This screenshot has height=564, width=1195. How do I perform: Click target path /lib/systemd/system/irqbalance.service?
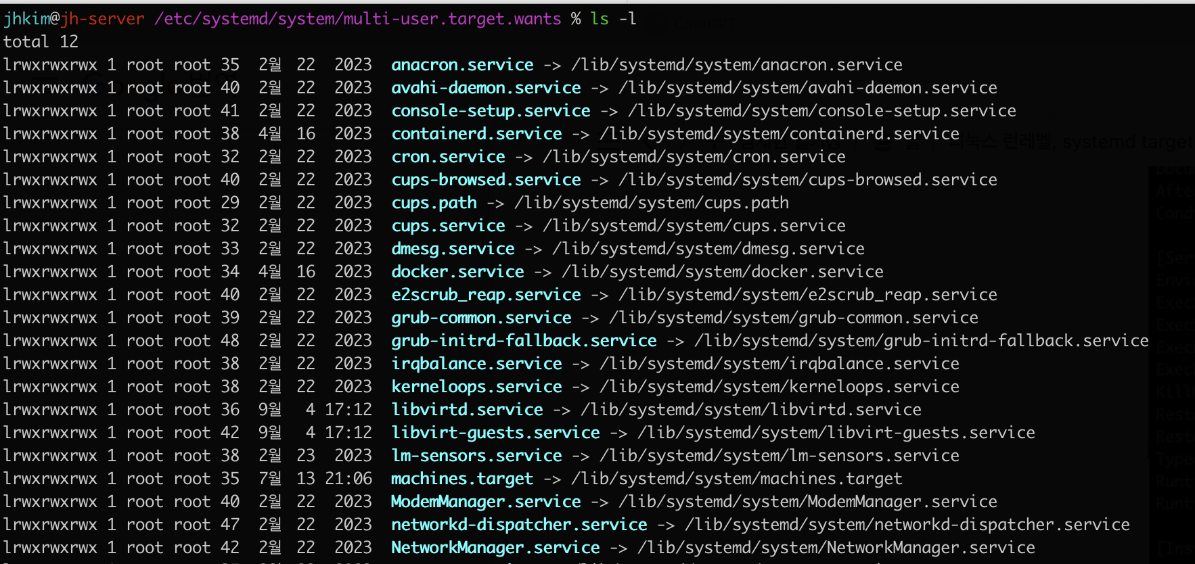780,364
